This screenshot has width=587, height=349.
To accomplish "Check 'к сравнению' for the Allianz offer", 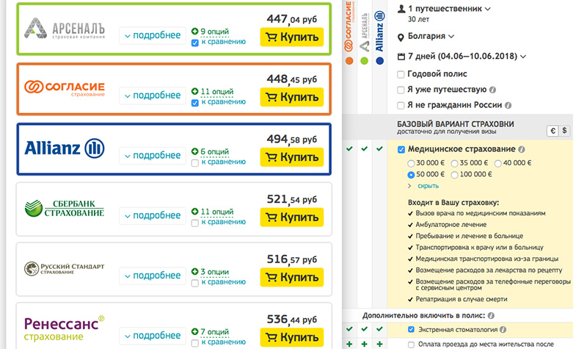I will coord(194,162).
